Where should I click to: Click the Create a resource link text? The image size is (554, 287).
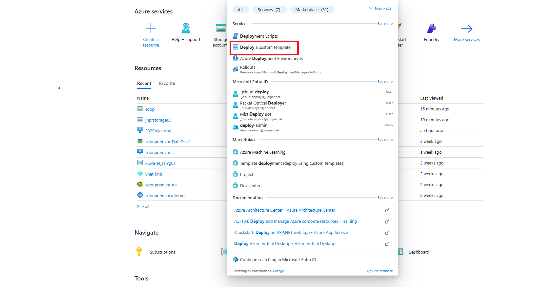(151, 42)
